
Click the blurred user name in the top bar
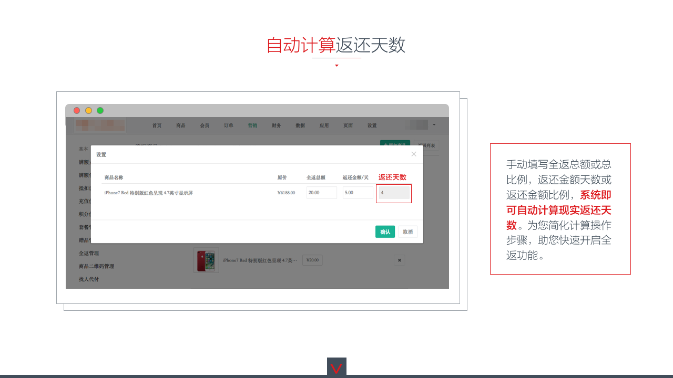[419, 125]
